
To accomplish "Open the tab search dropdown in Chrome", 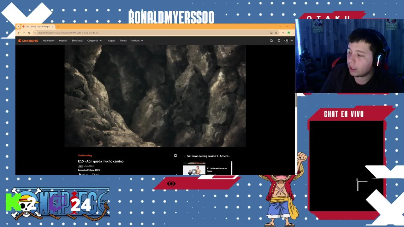I will coord(18,26).
